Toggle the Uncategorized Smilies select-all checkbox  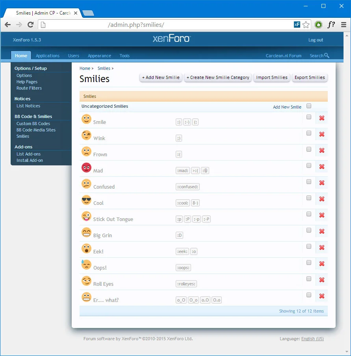click(308, 106)
